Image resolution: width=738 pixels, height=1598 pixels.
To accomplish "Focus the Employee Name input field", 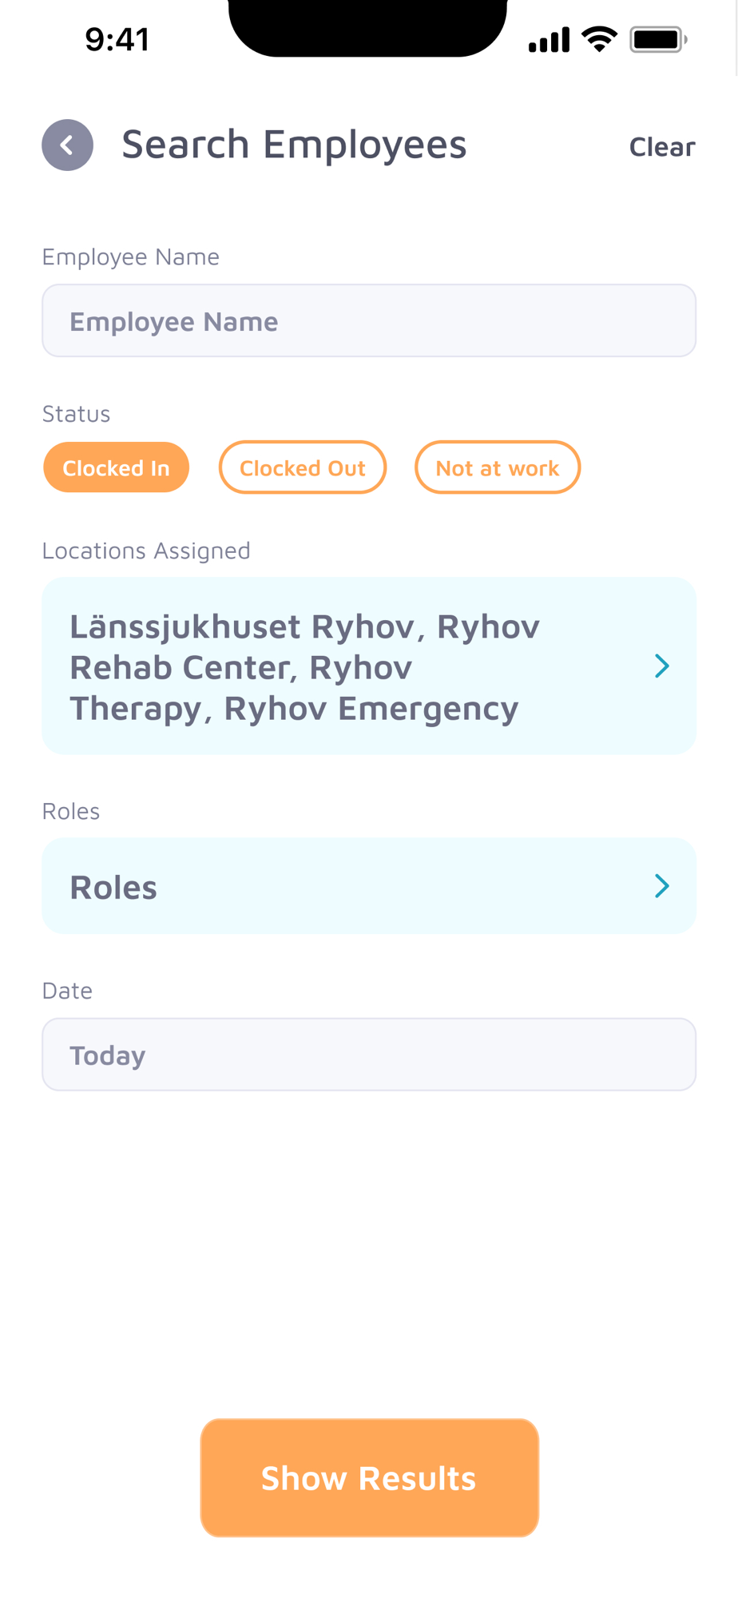I will point(369,321).
